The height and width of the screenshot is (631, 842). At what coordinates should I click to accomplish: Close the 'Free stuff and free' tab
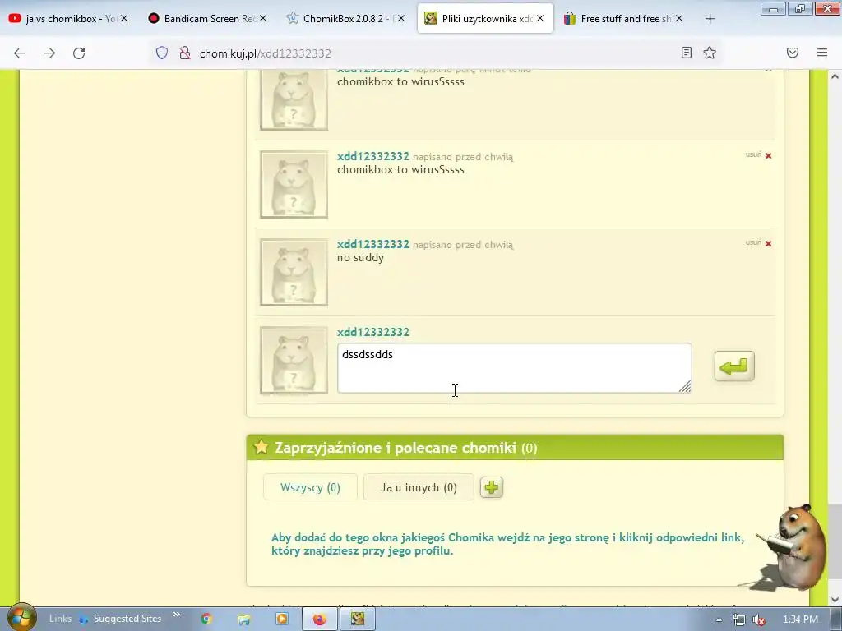(679, 18)
